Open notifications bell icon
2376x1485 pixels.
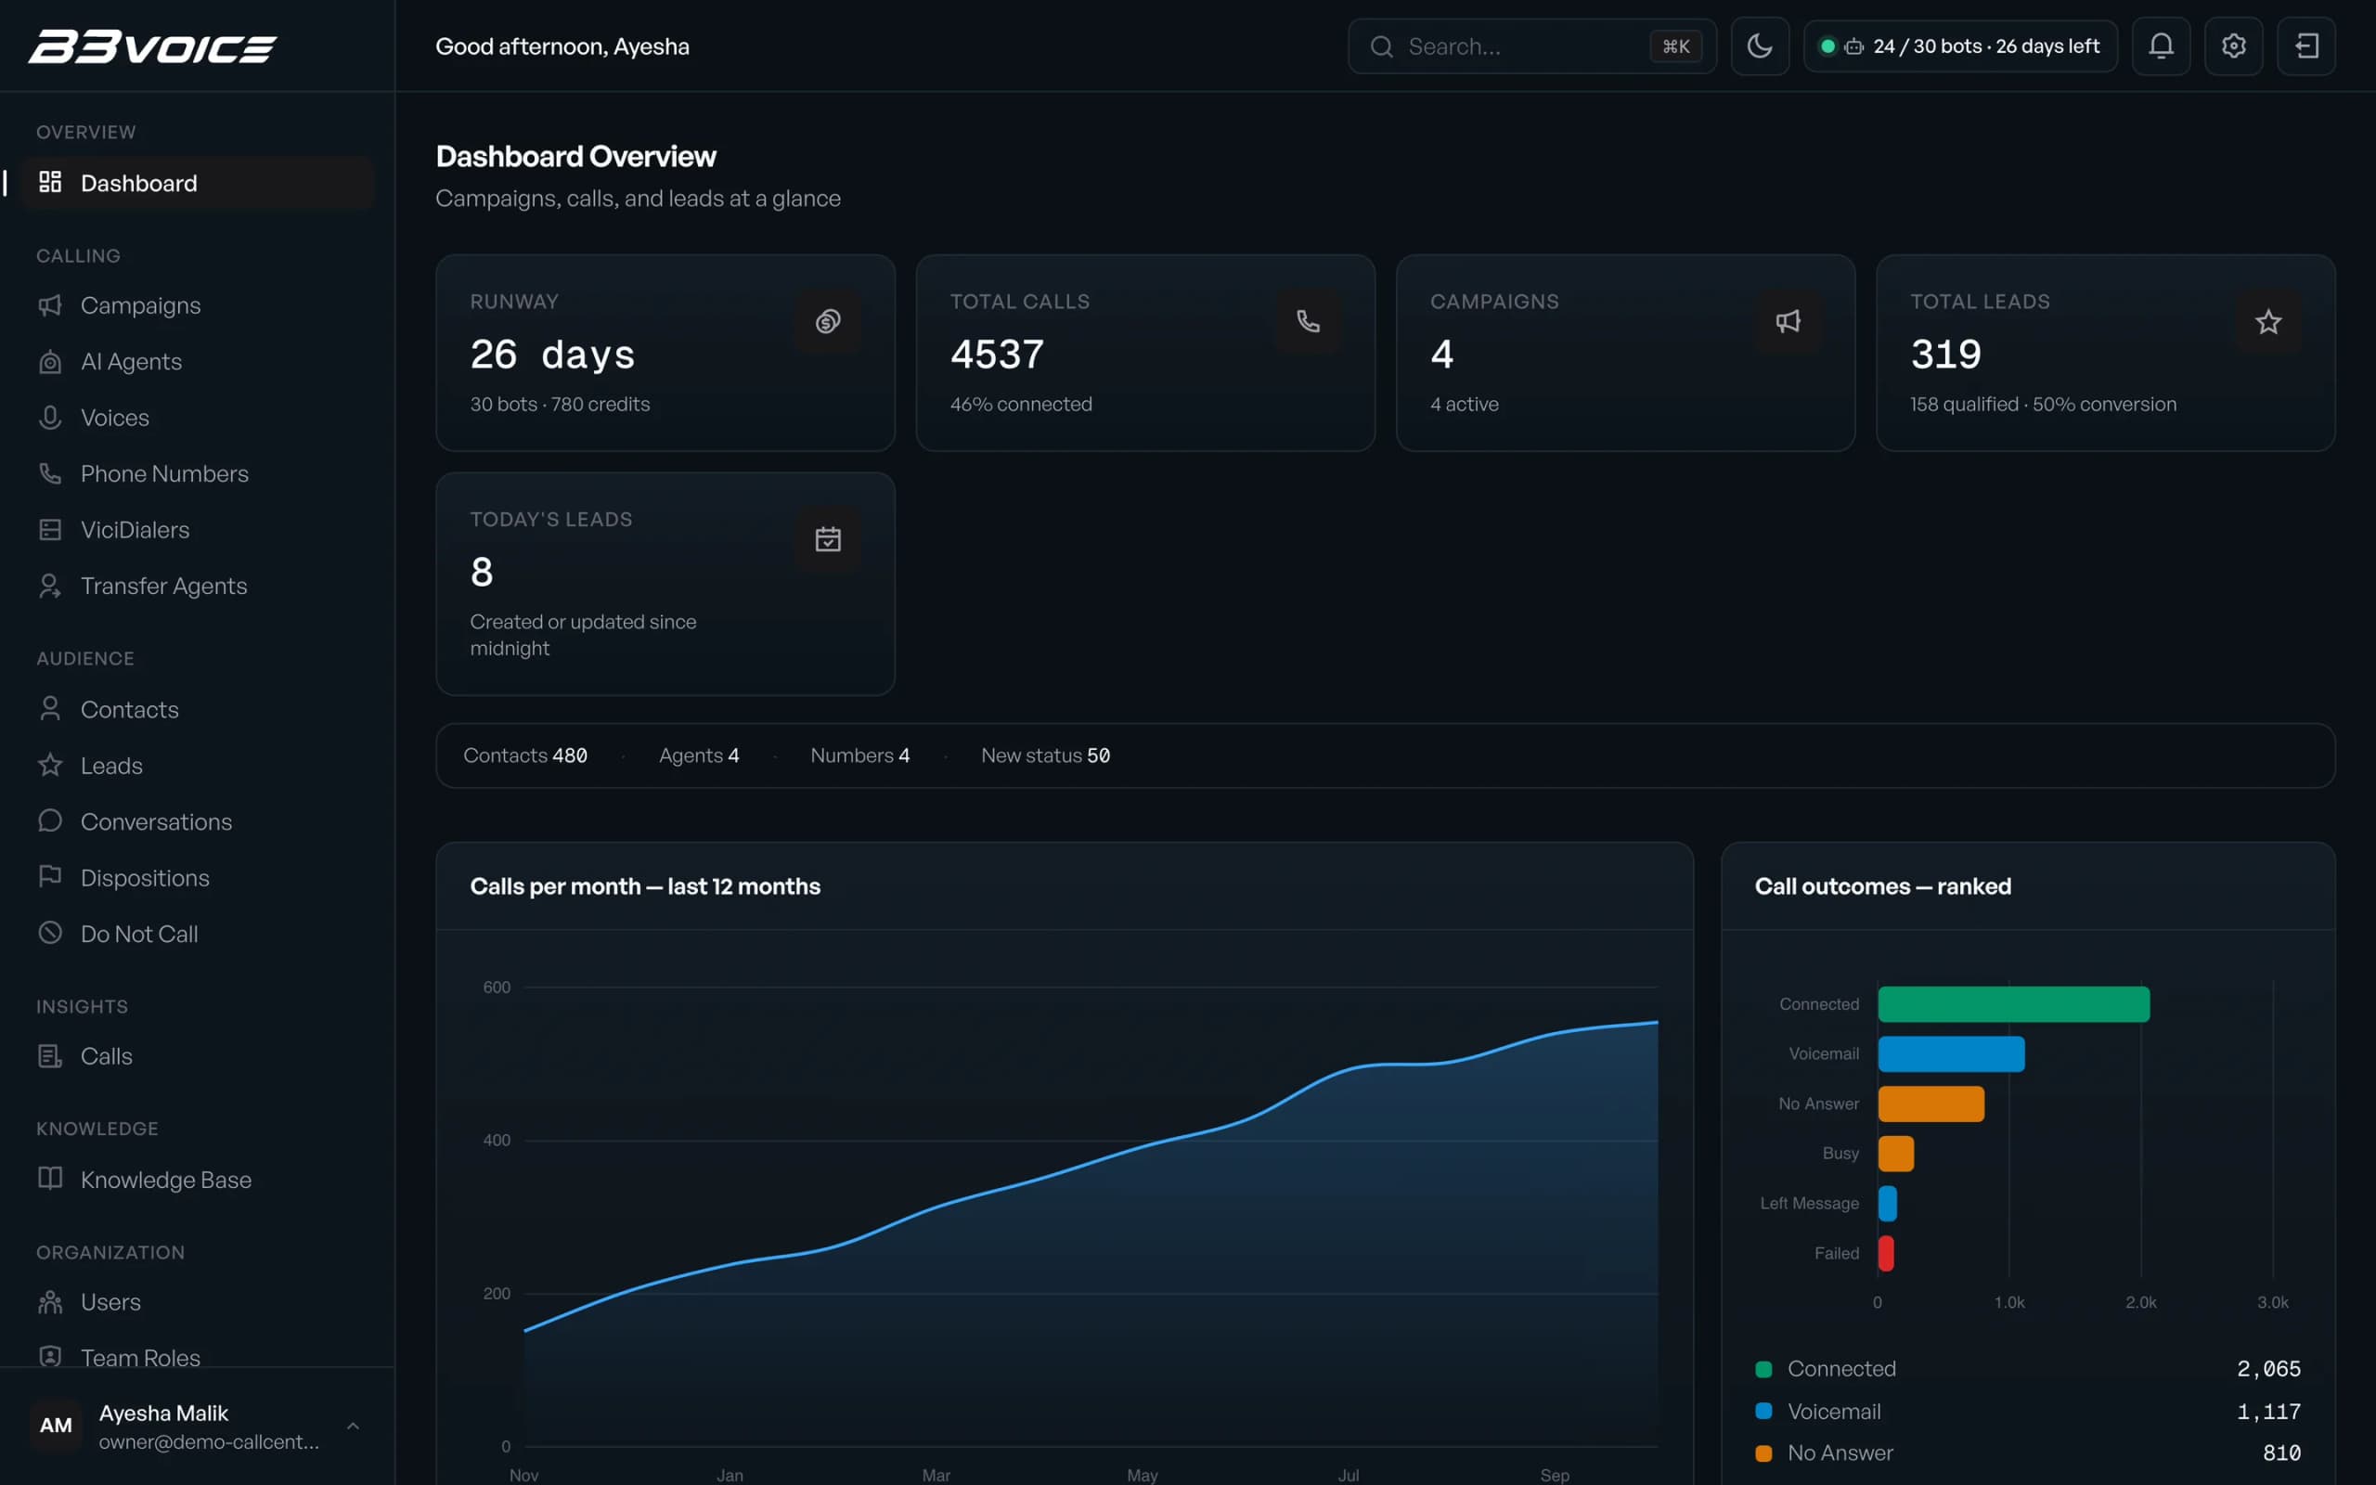(x=2160, y=46)
